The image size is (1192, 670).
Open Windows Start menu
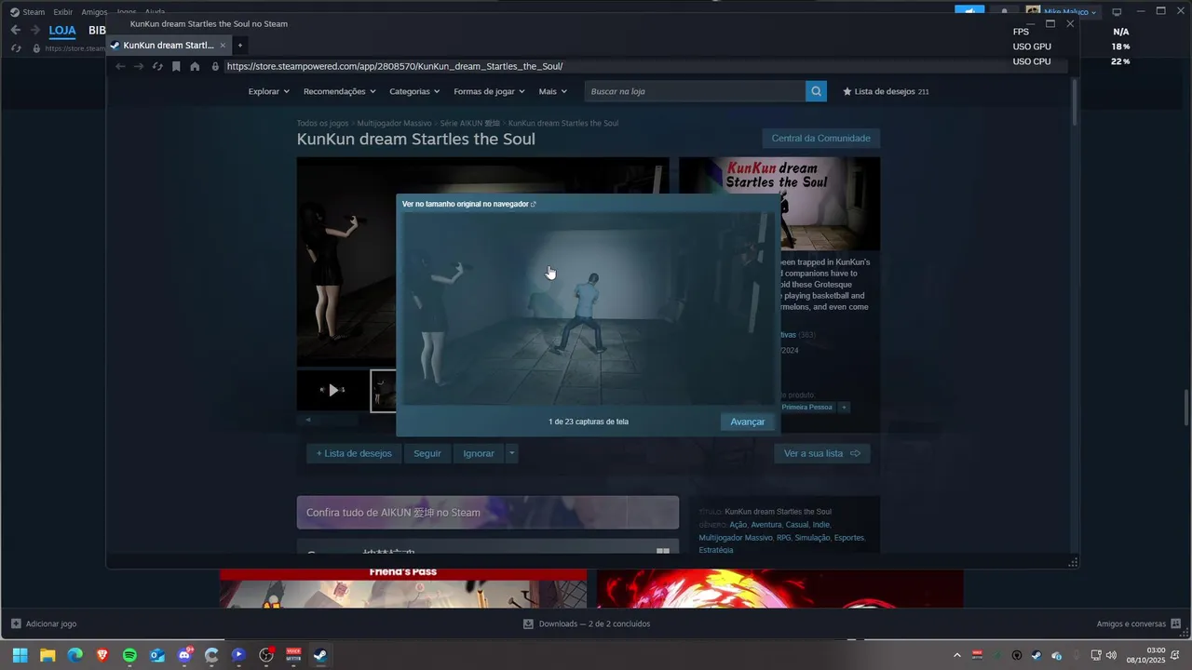(x=20, y=655)
